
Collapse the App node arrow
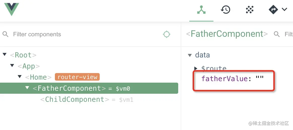click(12, 66)
